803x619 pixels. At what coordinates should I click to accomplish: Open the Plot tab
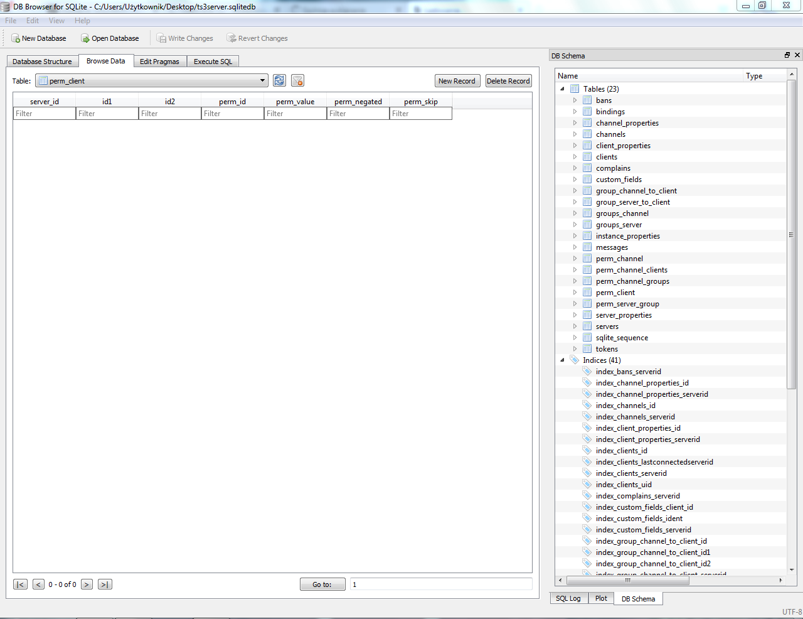(601, 598)
